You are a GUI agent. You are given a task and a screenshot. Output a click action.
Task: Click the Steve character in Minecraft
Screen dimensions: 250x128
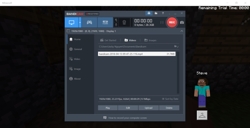pos(202,93)
